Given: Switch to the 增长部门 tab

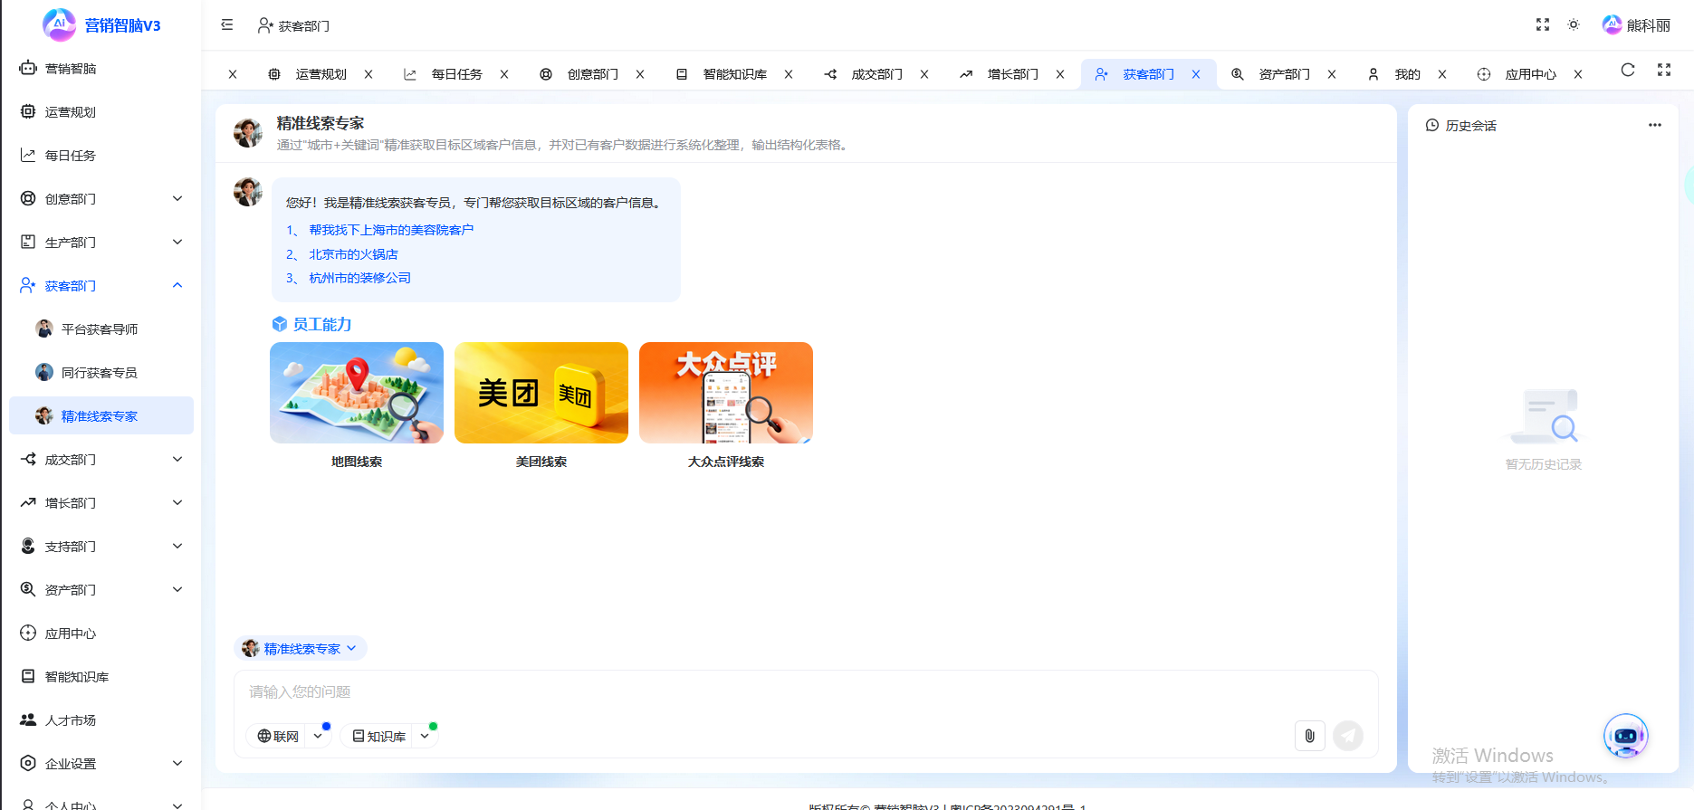Looking at the screenshot, I should (x=1012, y=74).
